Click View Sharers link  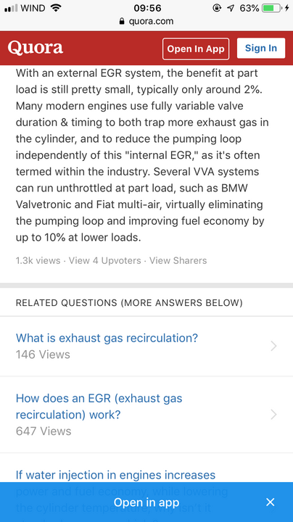click(x=178, y=260)
